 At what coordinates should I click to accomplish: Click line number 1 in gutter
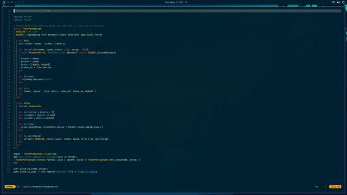coord(9,11)
